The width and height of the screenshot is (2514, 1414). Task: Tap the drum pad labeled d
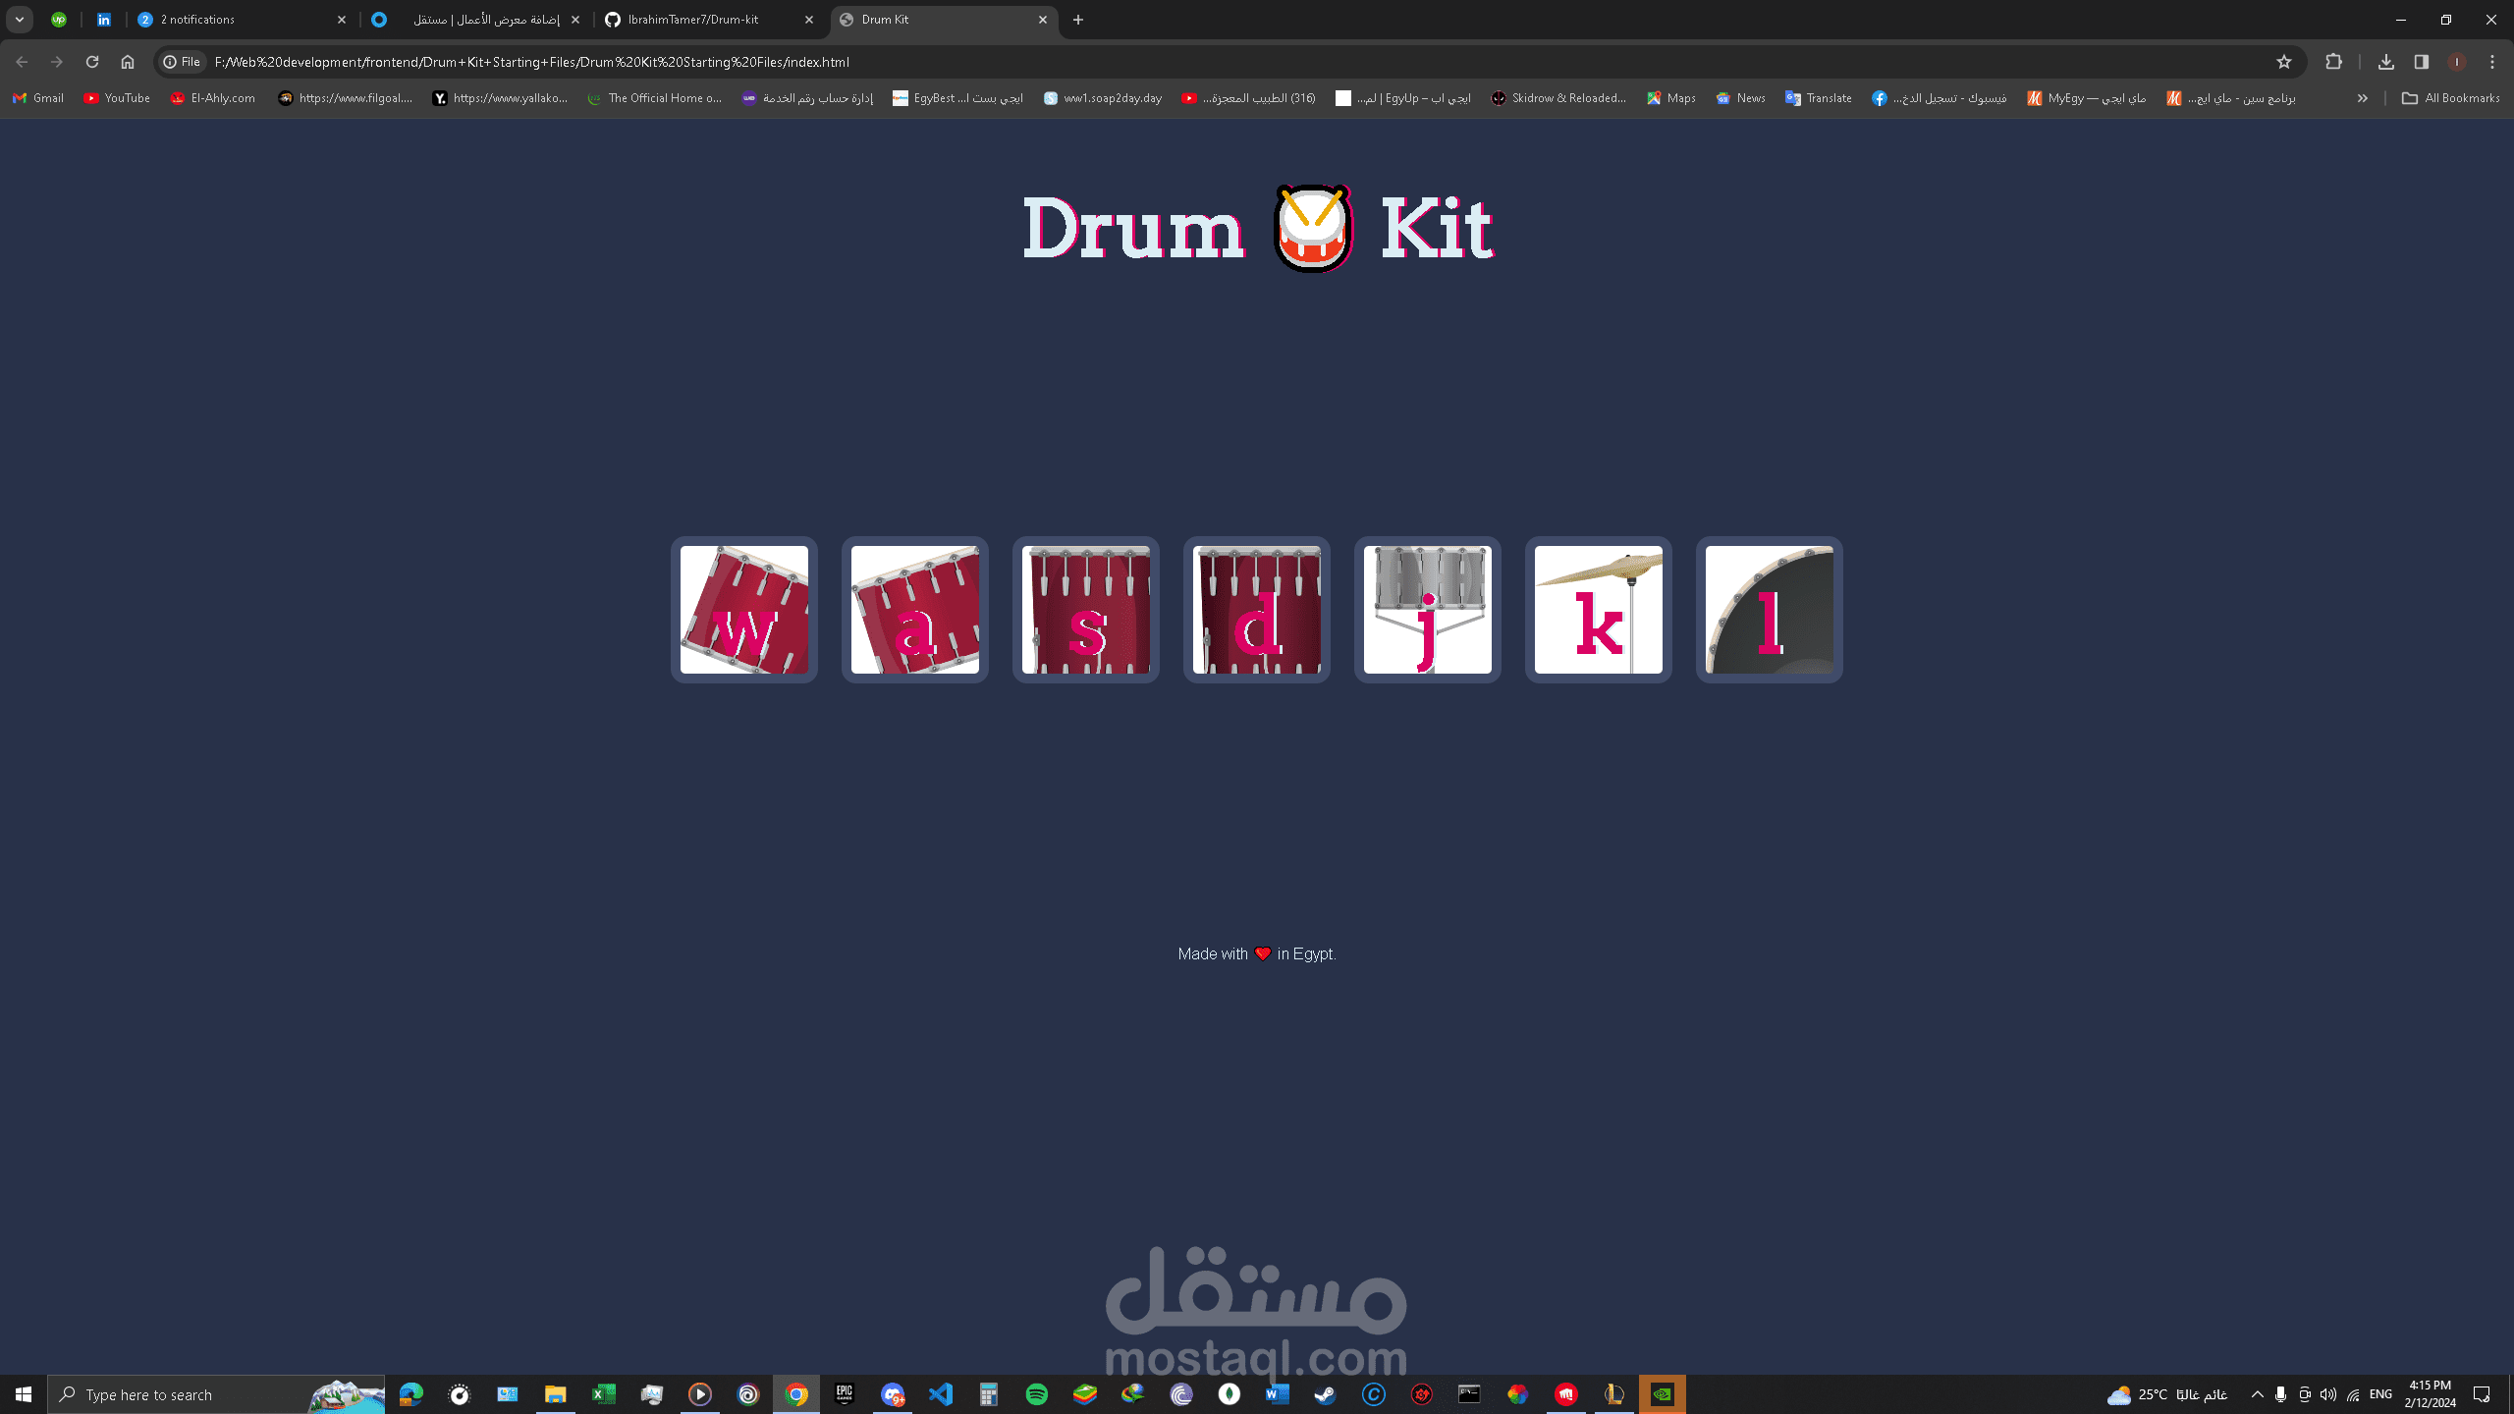coord(1256,610)
